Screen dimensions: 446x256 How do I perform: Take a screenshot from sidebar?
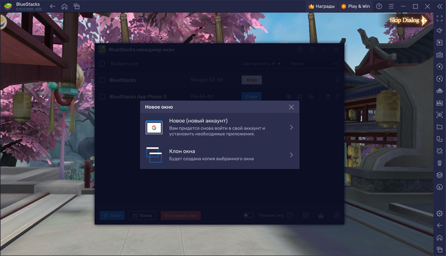tap(439, 115)
